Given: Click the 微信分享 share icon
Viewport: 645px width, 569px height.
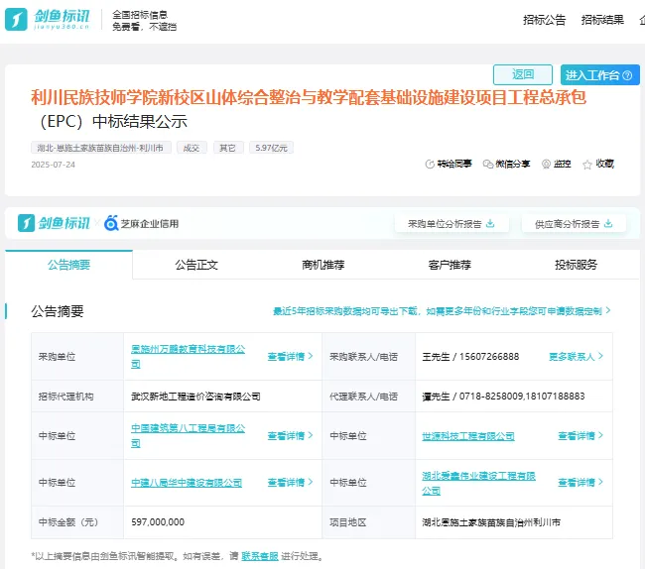Looking at the screenshot, I should pyautogui.click(x=488, y=165).
